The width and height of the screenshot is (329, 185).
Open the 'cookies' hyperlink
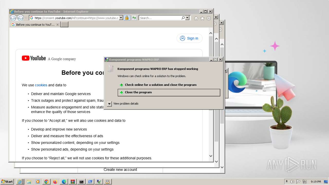click(x=41, y=85)
